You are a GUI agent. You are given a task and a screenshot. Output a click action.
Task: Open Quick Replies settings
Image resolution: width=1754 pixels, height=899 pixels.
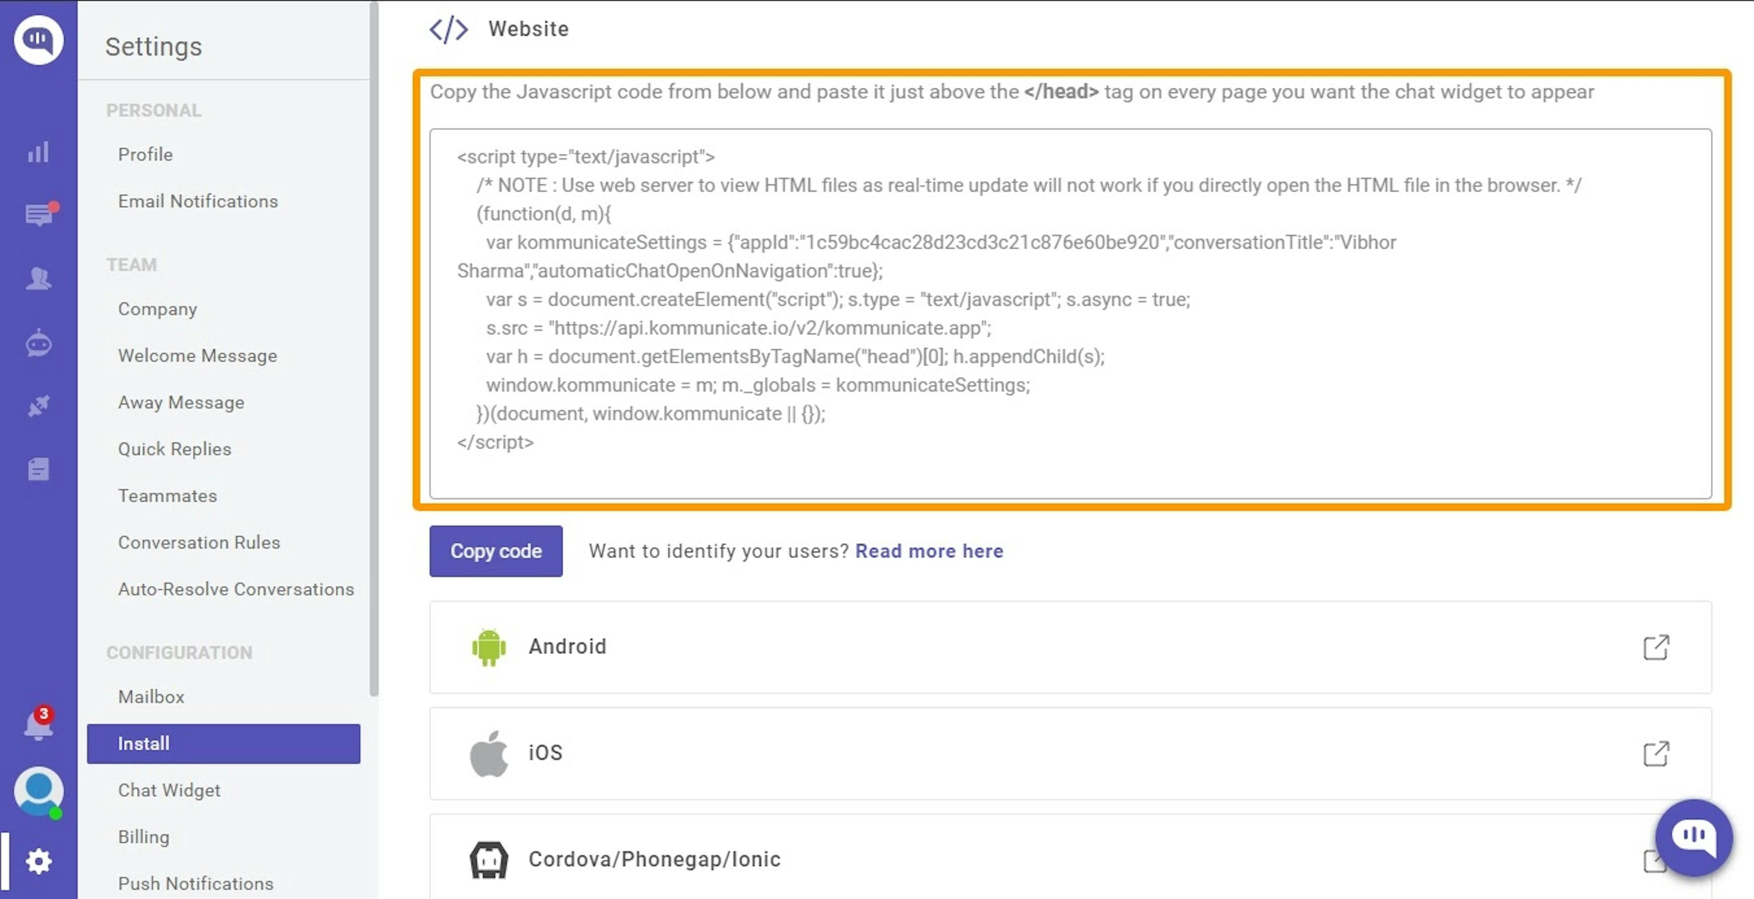[175, 449]
